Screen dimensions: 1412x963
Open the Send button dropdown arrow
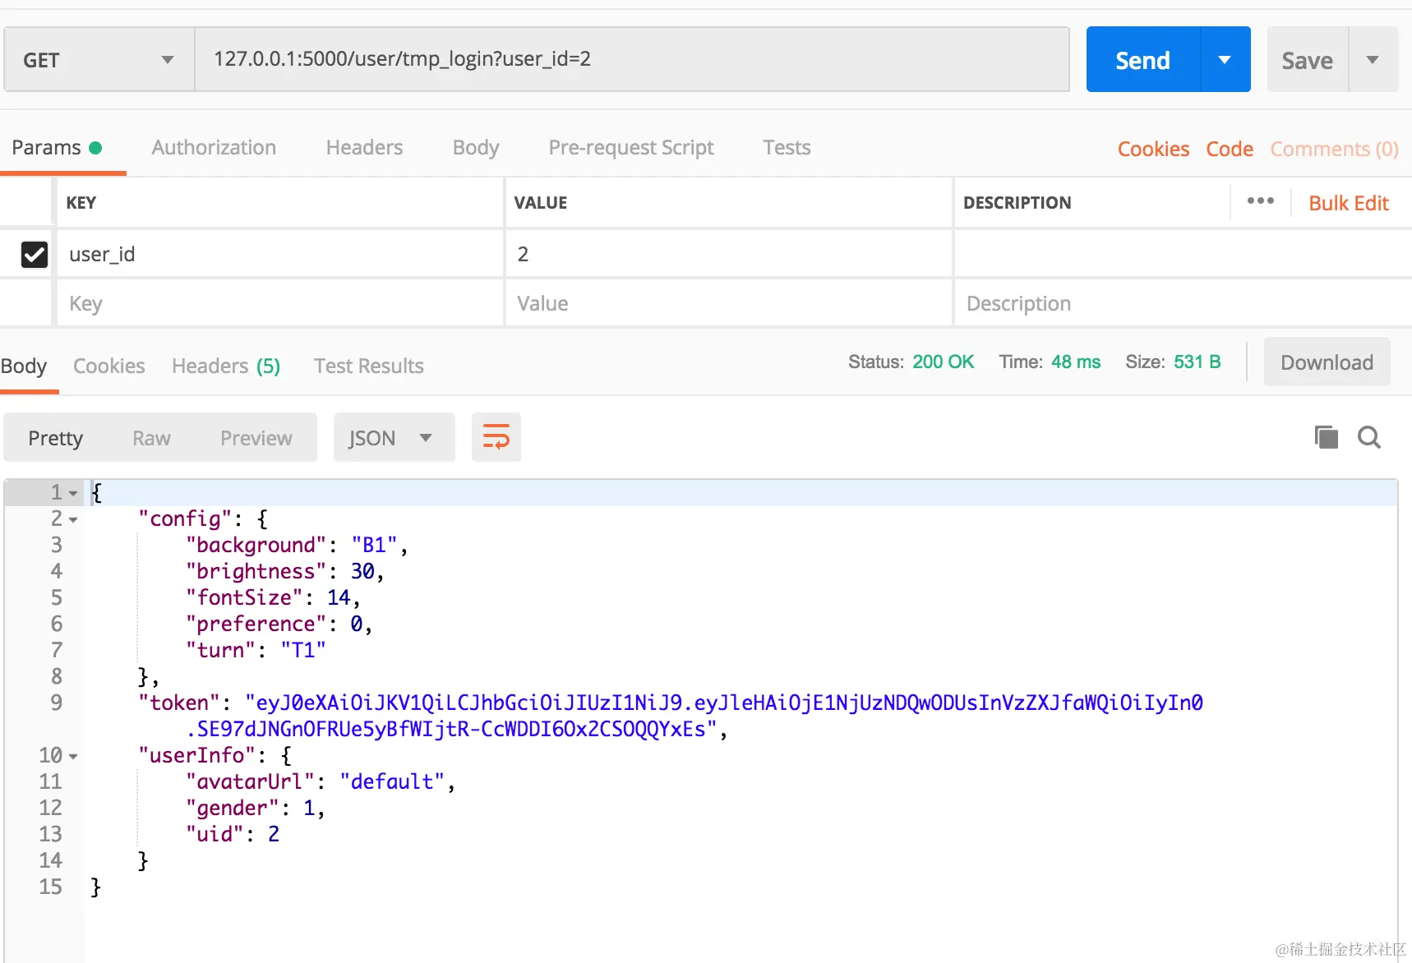click(1225, 60)
